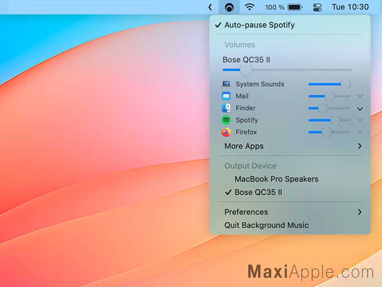Click the System Sounds laptop icon
This screenshot has height=287, width=382.
click(x=226, y=84)
